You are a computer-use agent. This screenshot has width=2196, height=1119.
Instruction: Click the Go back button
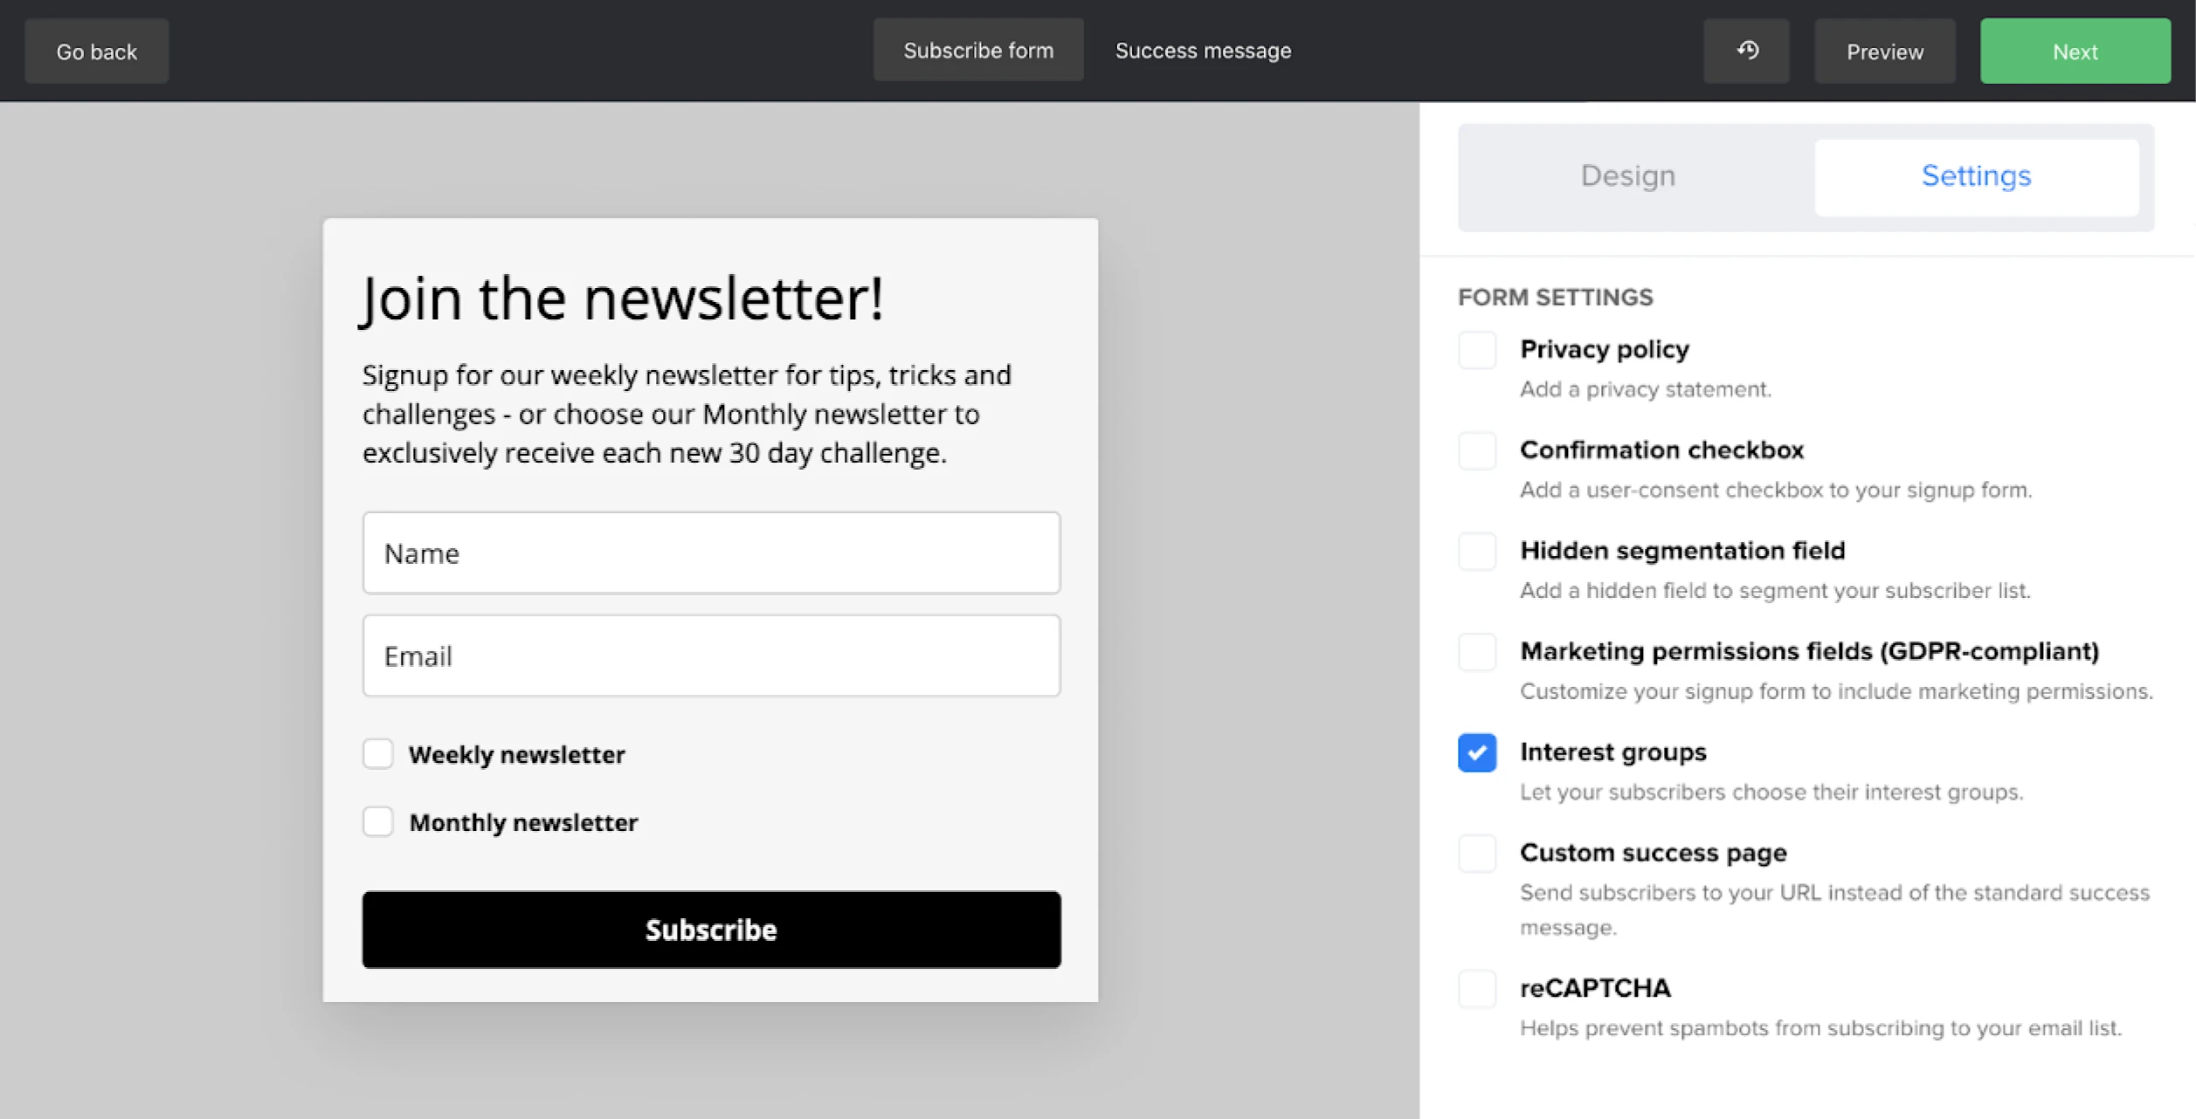(96, 51)
